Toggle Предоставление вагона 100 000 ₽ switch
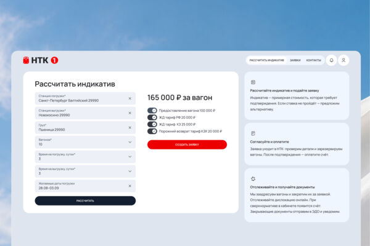 coord(152,111)
